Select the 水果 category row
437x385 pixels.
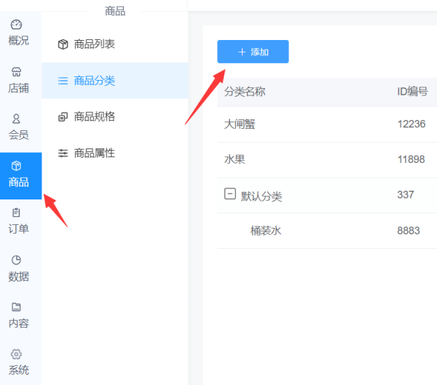pos(235,159)
